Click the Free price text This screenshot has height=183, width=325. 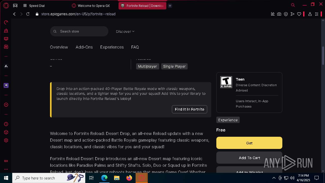pos(221,130)
